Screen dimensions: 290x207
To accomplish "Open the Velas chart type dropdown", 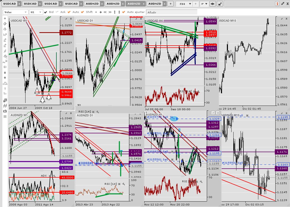I will coord(16,12).
